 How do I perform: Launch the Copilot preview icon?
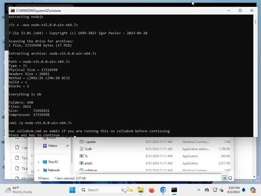point(253,190)
